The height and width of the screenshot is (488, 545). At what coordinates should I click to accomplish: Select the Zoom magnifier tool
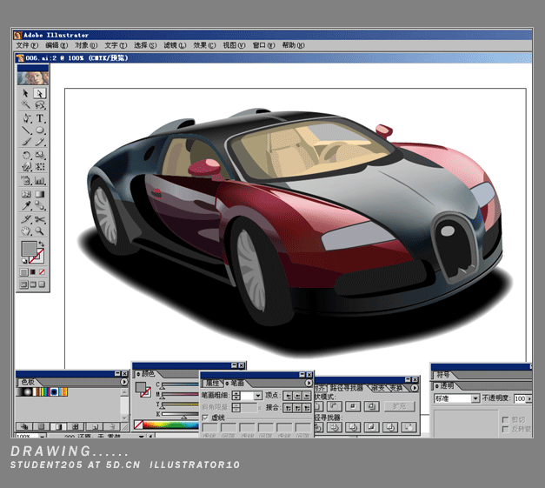click(x=40, y=231)
